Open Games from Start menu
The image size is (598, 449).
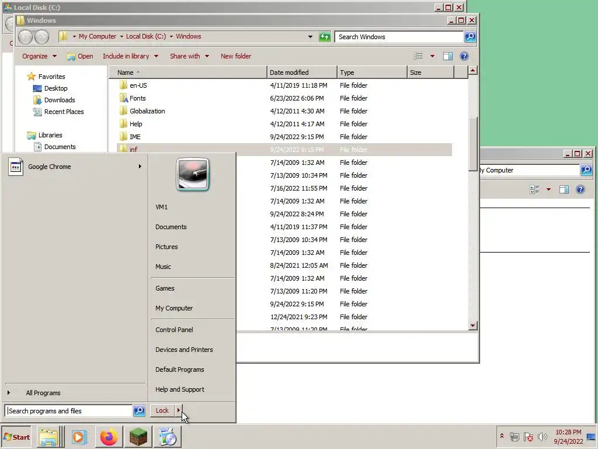[165, 288]
